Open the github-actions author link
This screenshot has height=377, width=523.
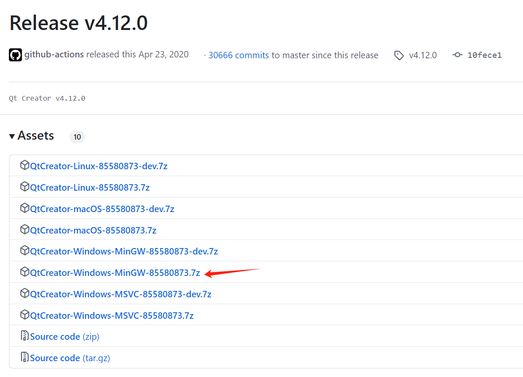tap(54, 55)
